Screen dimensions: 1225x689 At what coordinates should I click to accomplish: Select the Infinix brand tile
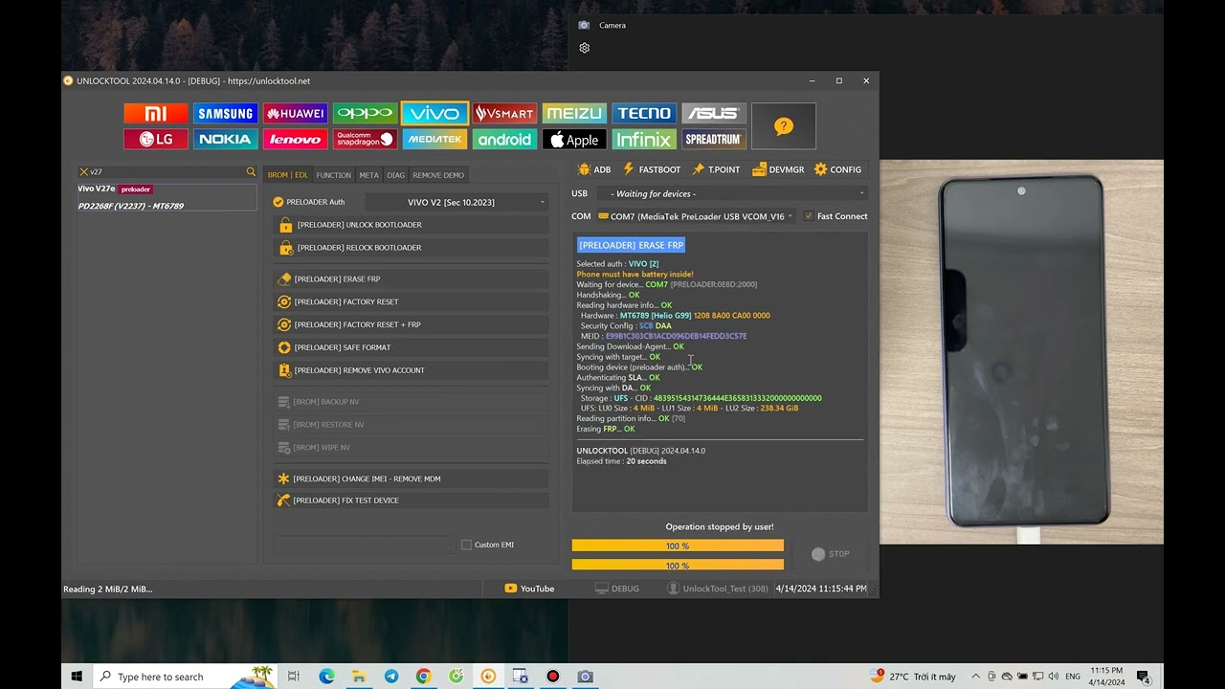point(644,140)
